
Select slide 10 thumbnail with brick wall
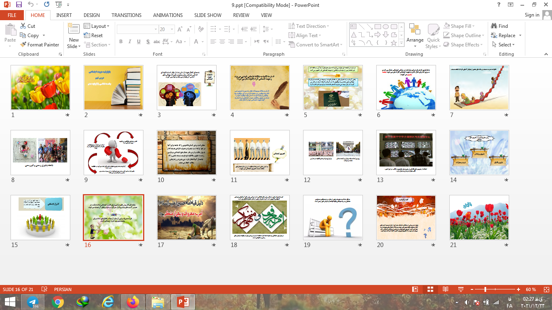click(x=187, y=152)
